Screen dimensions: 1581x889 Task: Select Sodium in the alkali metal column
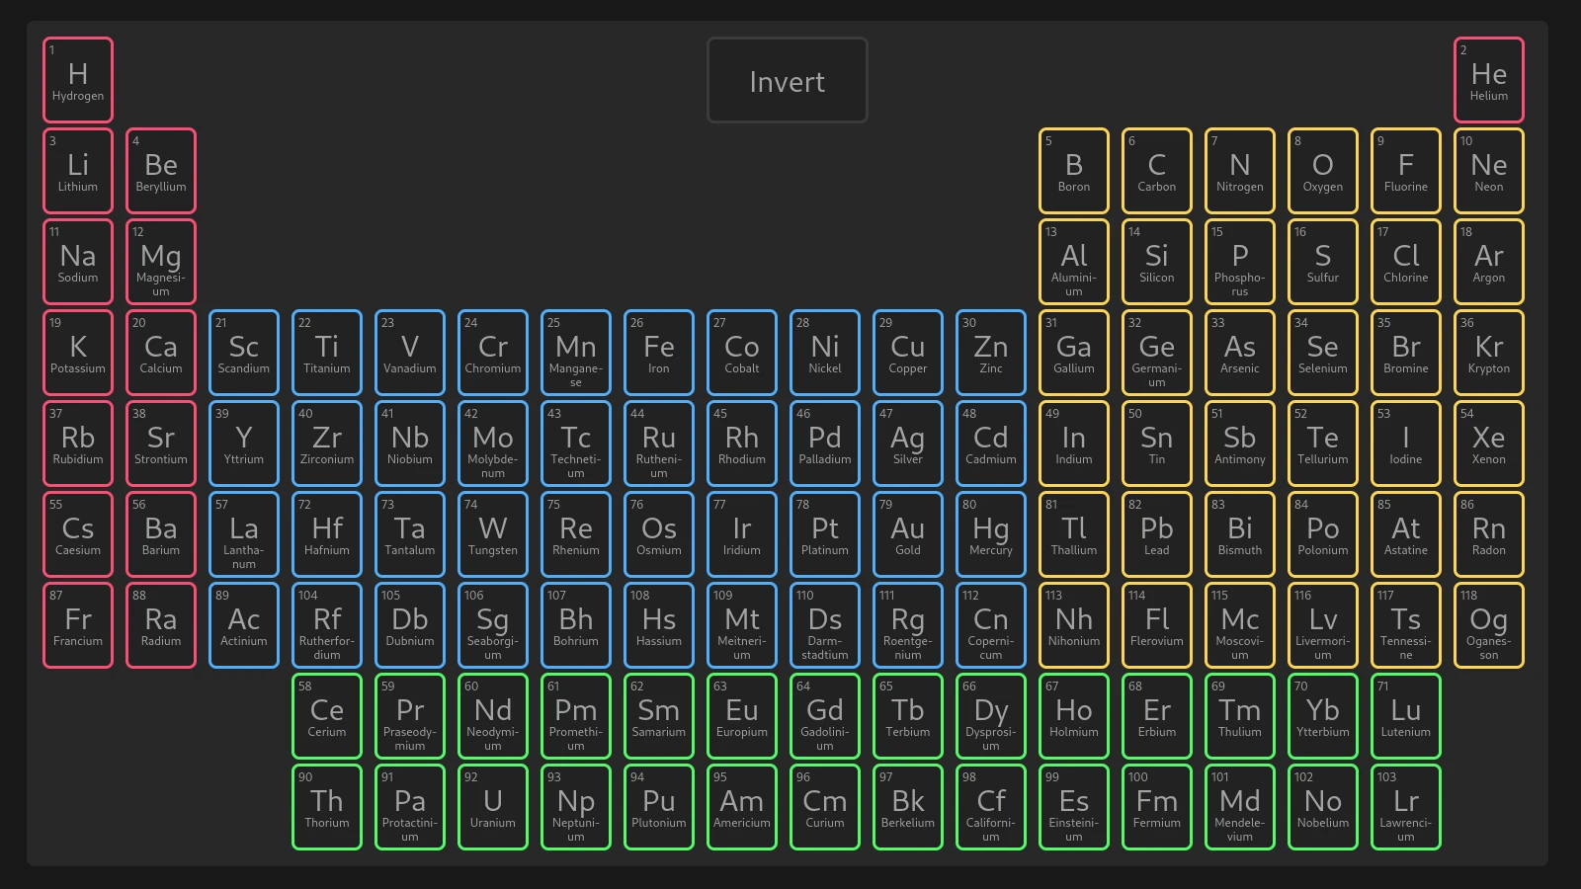tap(77, 261)
